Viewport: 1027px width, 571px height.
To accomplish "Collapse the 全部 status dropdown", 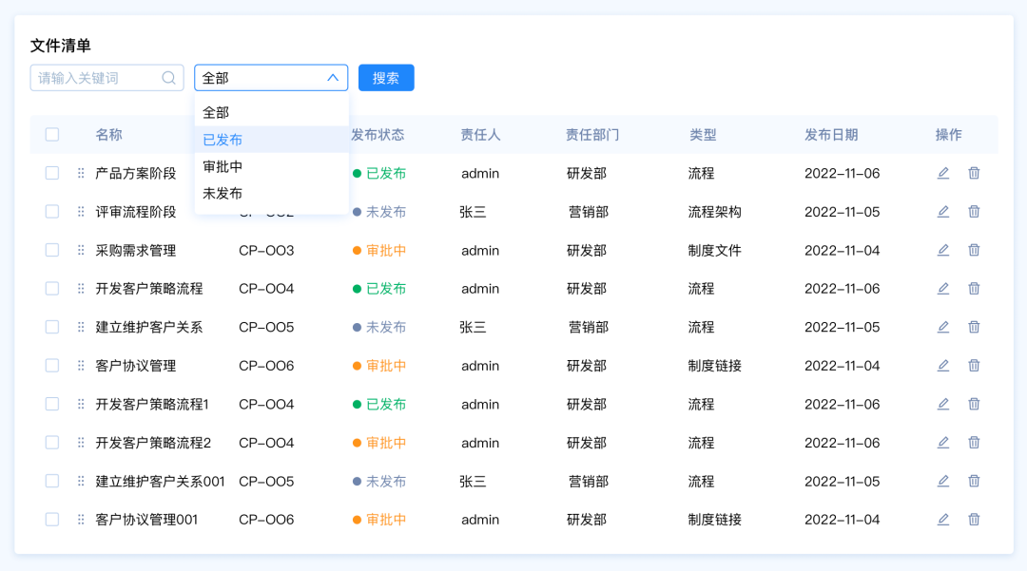I will [x=333, y=78].
